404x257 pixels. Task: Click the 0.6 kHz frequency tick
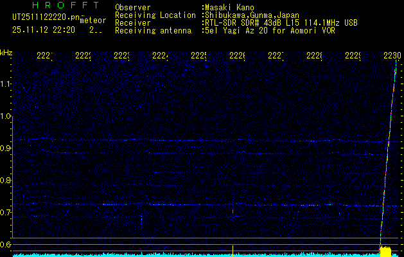pos(6,244)
